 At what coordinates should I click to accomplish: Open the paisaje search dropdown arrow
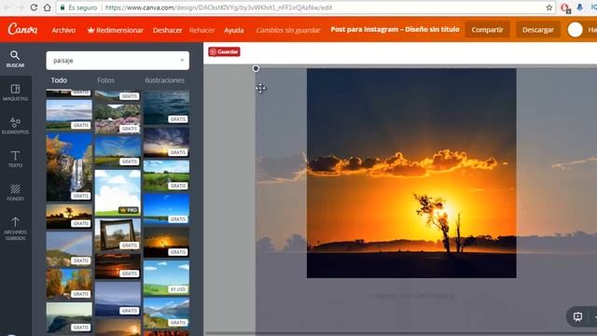click(x=182, y=61)
